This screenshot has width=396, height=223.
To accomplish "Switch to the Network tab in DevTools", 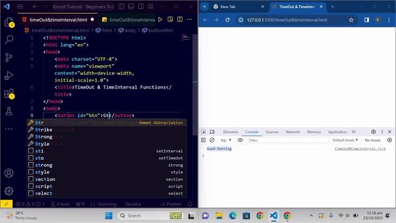I will (x=293, y=132).
